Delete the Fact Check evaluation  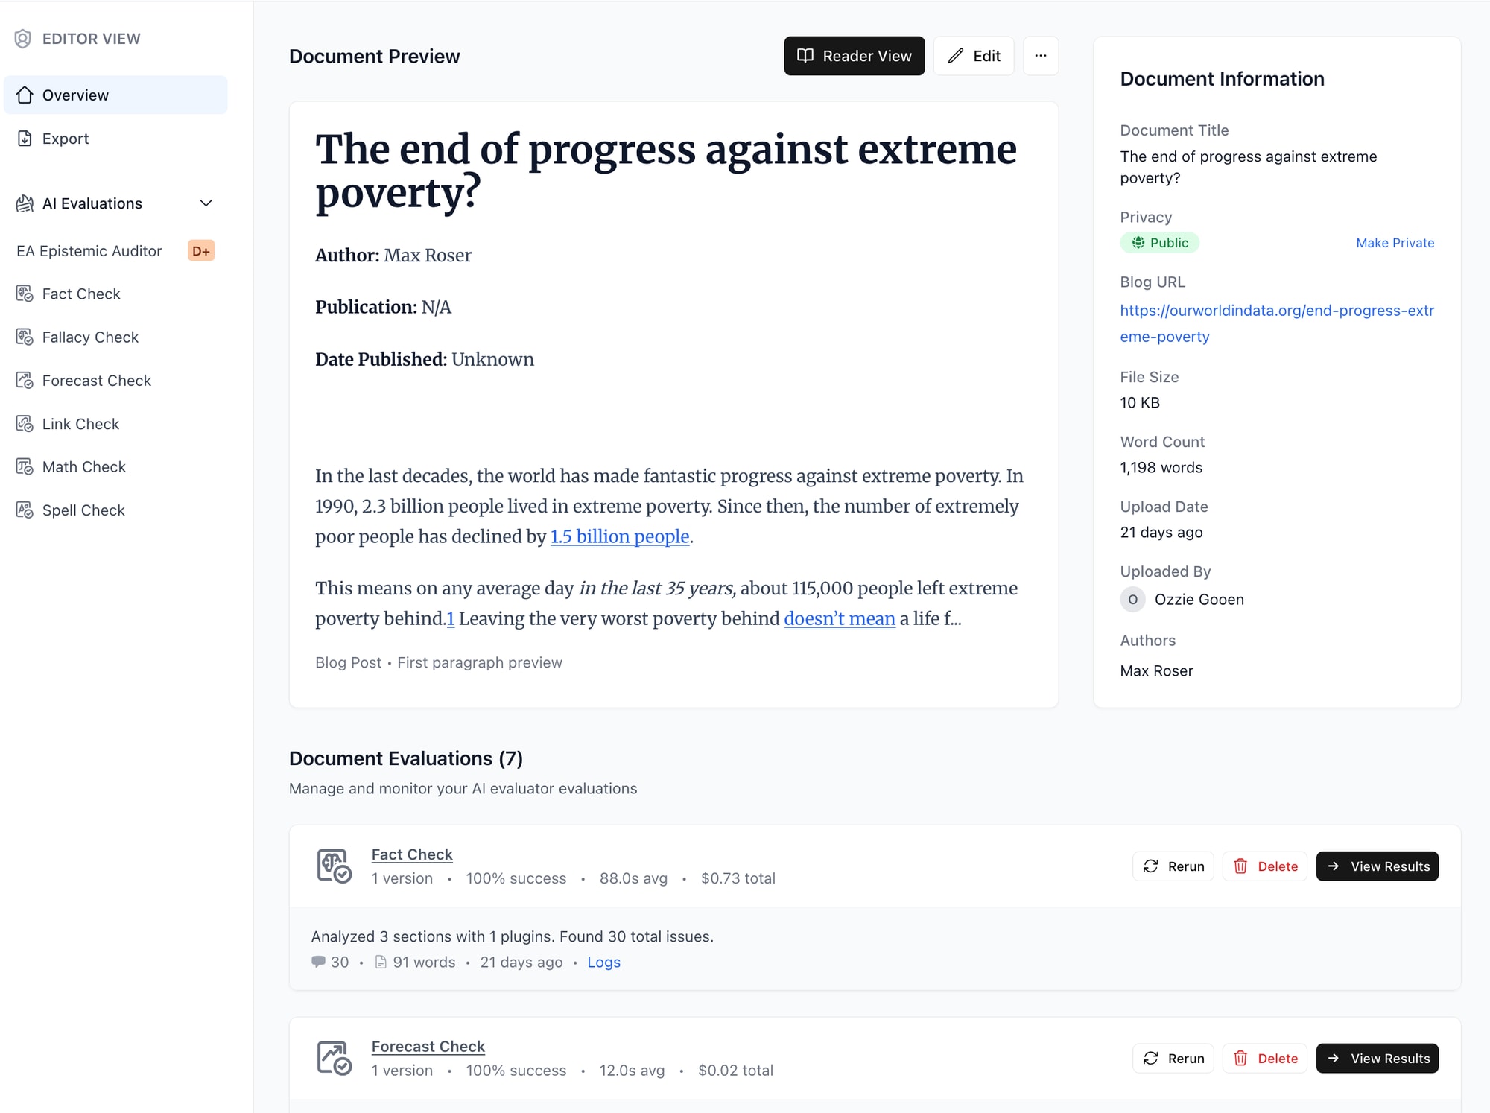pyautogui.click(x=1265, y=866)
